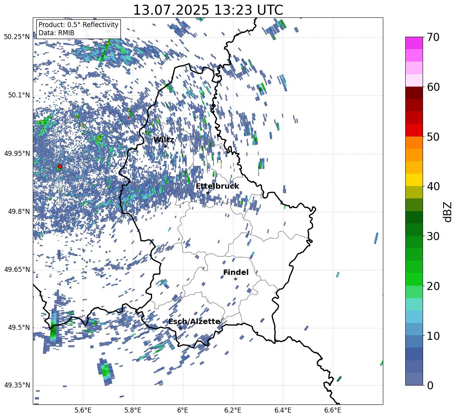Click the Ettelbruck city label
The image size is (457, 418).
tap(217, 186)
